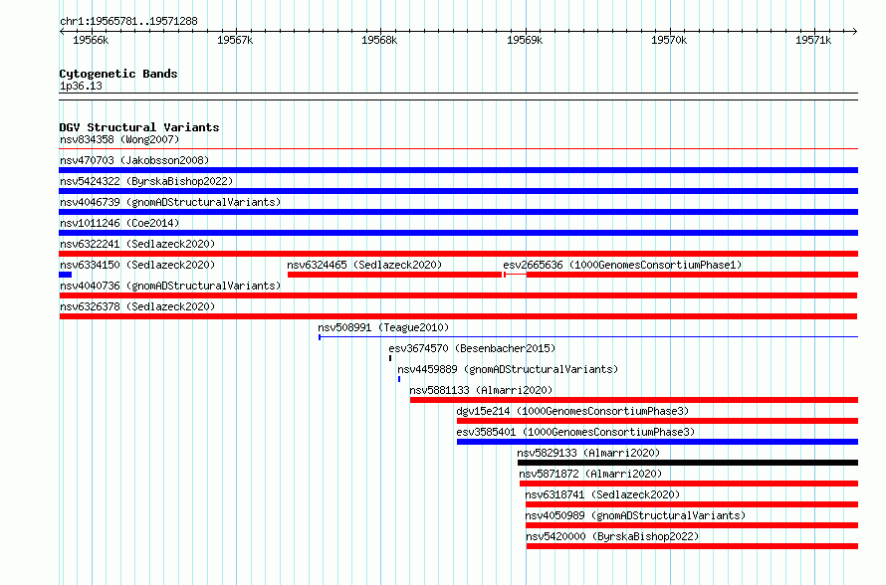Open esv3585401 (1000GenomesConsortiumPhase3) label
Image resolution: width=886 pixels, height=585 pixels.
click(575, 432)
